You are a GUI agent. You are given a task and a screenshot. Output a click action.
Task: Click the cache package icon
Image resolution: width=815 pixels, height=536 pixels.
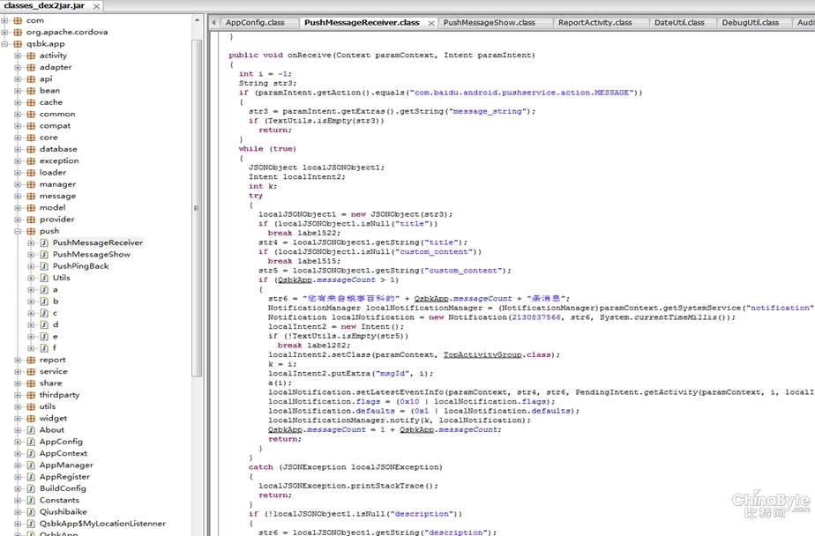pyautogui.click(x=31, y=102)
